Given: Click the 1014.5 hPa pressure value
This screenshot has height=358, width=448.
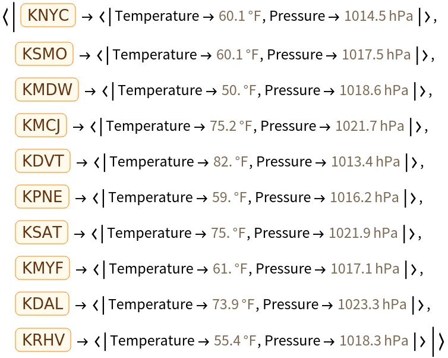Looking at the screenshot, I should [378, 17].
